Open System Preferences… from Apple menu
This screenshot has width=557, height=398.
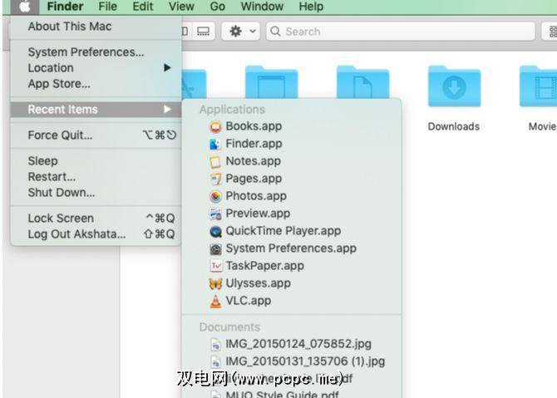click(96, 52)
